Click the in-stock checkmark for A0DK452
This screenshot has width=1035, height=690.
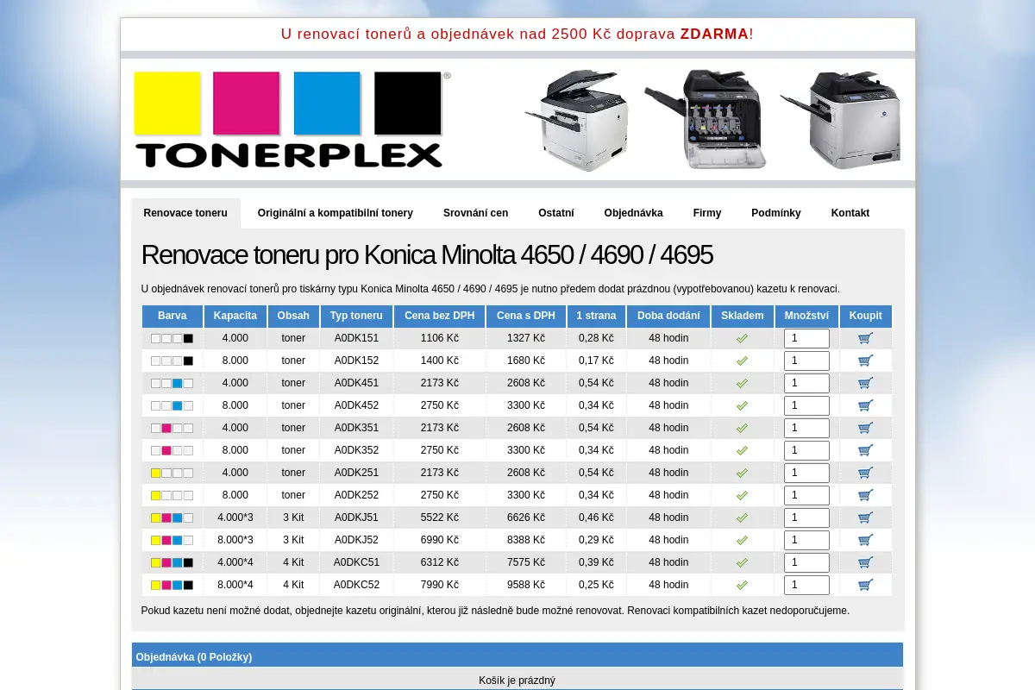(x=742, y=405)
